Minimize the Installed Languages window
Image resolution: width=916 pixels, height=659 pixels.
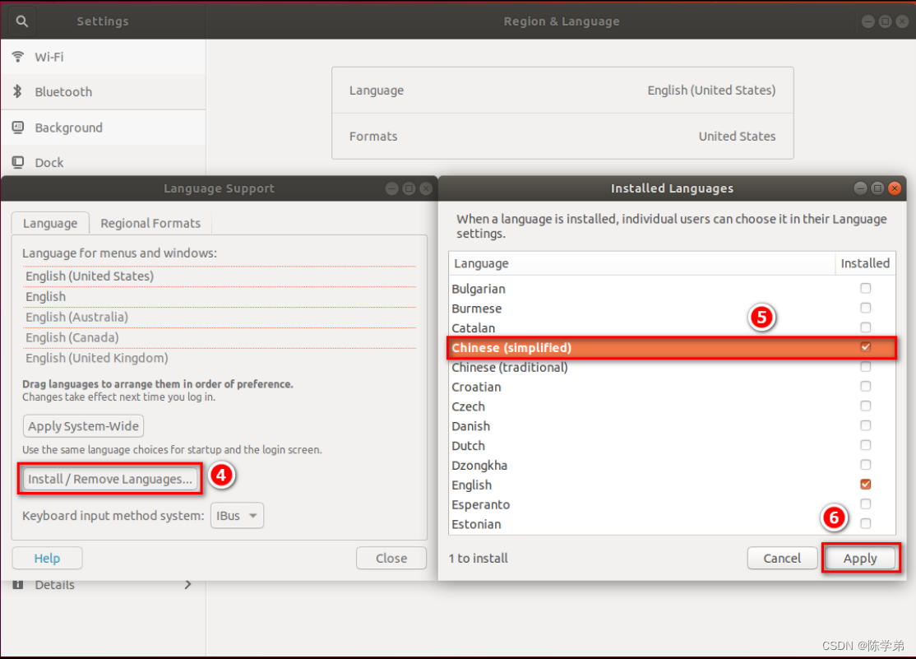click(860, 188)
